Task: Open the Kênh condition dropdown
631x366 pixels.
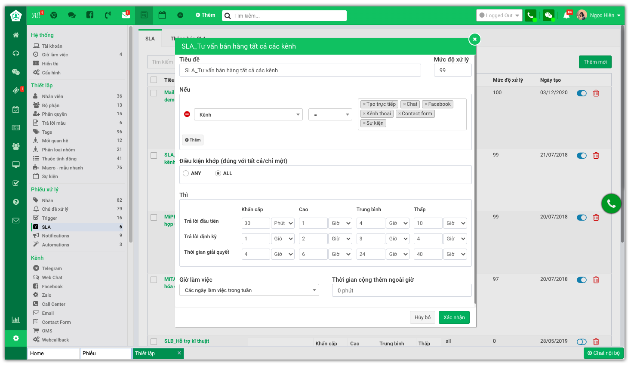Action: [248, 115]
